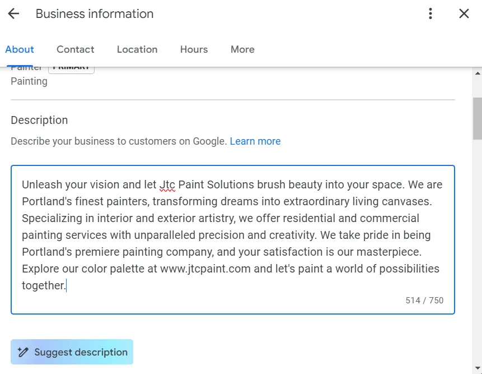Go back using the left arrow
Screen dimensions: 482x374
(13, 13)
